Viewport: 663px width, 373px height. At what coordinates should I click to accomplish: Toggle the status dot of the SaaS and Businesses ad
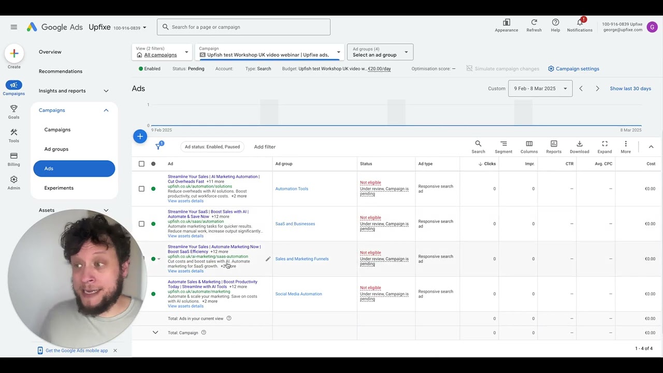153,224
